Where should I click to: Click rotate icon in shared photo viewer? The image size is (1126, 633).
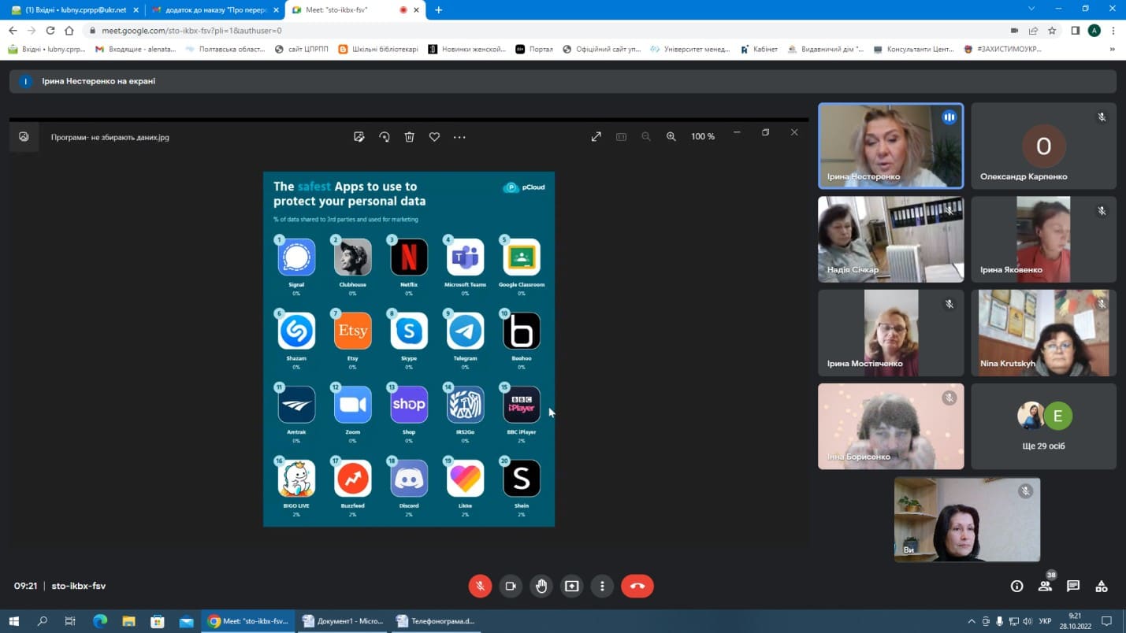point(385,137)
